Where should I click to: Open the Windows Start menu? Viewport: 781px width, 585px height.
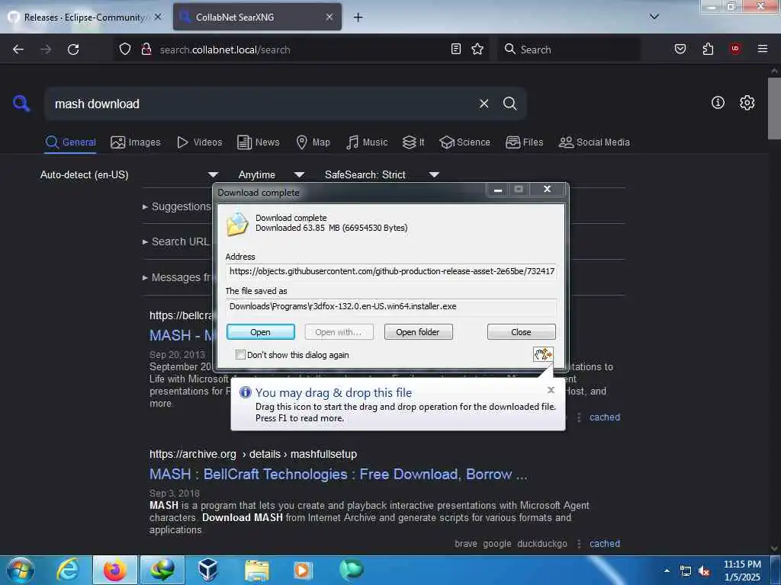(x=21, y=571)
